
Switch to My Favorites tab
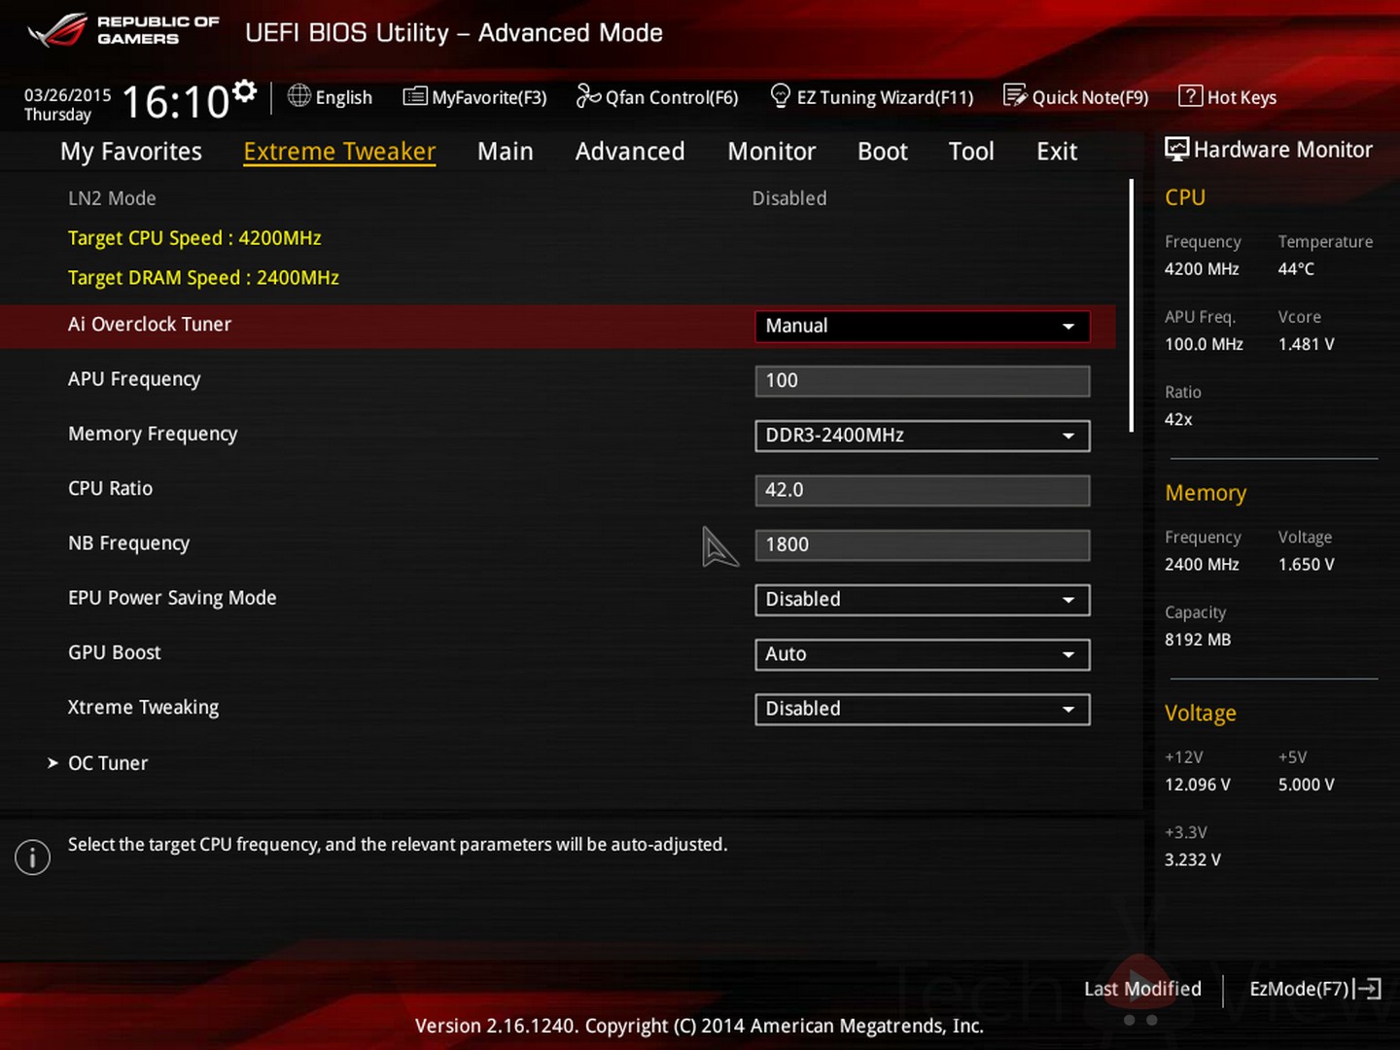coord(131,152)
